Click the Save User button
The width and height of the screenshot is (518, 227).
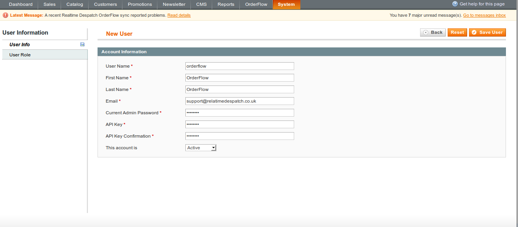point(487,32)
